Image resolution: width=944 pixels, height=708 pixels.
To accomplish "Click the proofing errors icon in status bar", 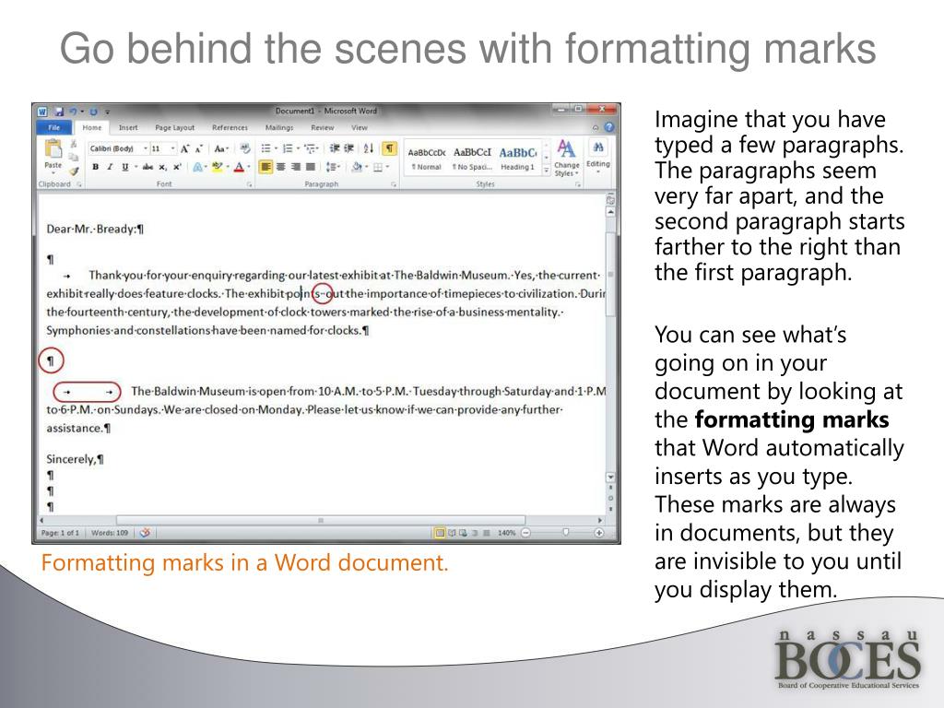I will (x=145, y=533).
